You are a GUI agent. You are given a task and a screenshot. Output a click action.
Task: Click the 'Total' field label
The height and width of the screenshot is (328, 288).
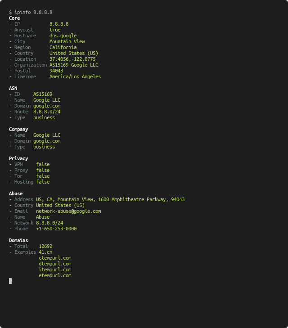click(x=21, y=247)
